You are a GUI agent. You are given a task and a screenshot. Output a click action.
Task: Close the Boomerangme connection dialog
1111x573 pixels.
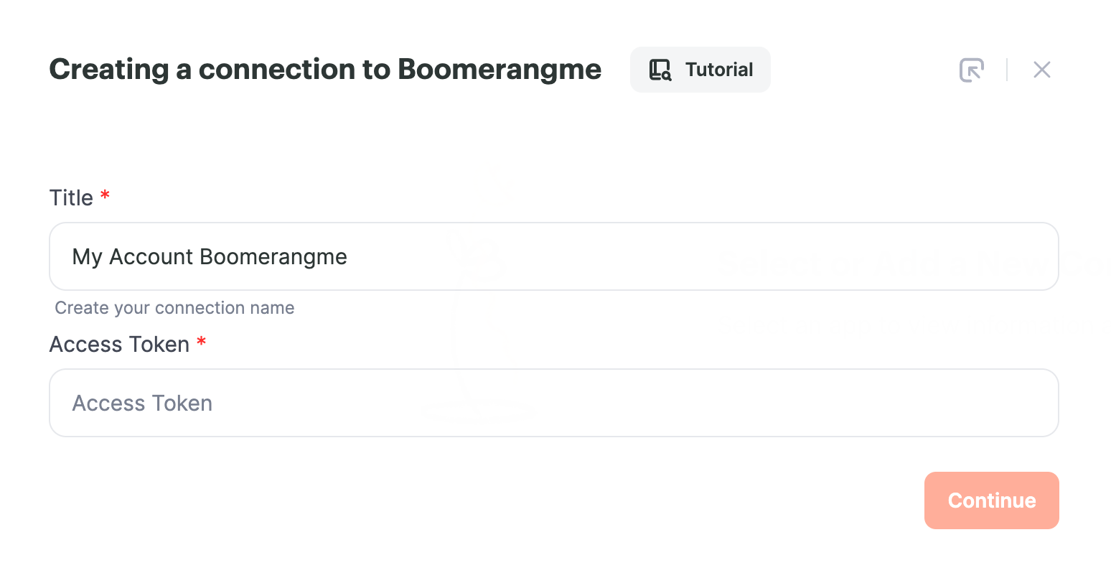click(1041, 70)
